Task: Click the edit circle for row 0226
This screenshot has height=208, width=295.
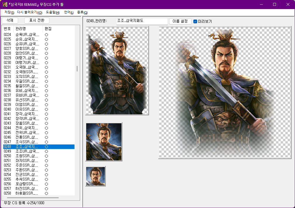Action: coord(46,44)
